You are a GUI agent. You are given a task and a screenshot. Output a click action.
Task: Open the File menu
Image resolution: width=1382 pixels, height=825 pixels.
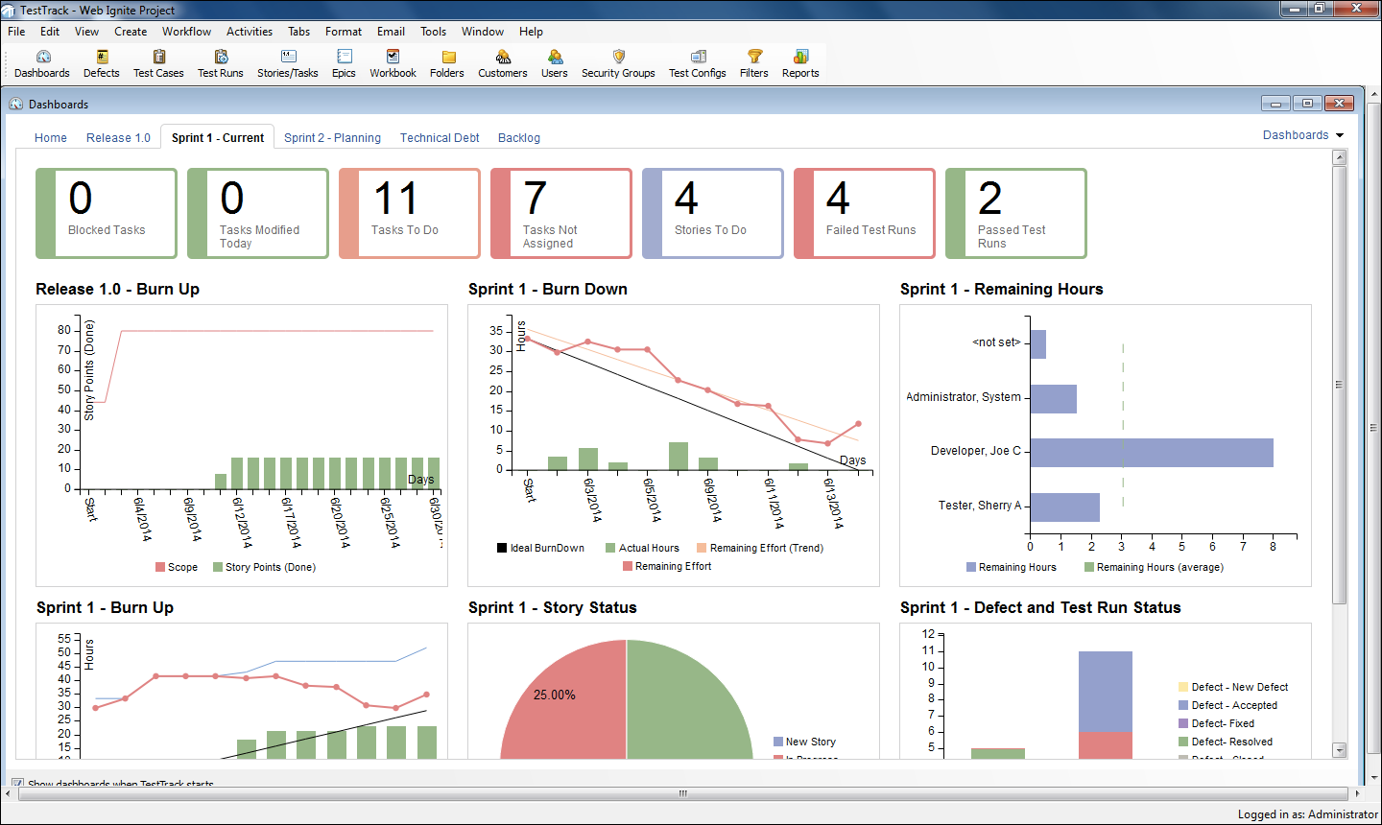(x=16, y=32)
